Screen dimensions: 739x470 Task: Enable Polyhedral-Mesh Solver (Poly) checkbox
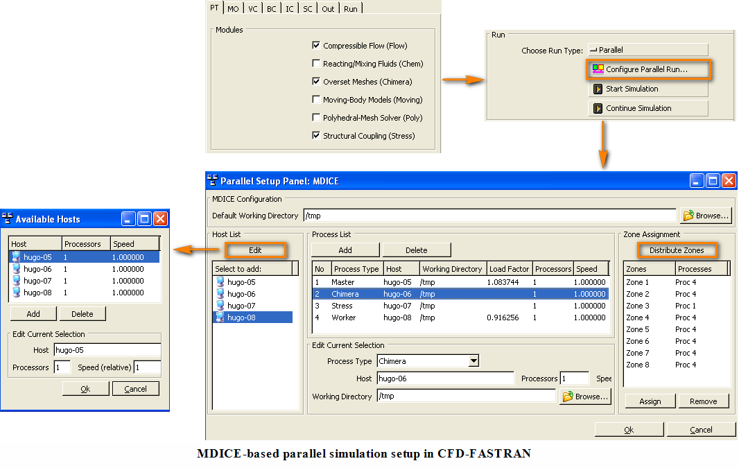316,117
